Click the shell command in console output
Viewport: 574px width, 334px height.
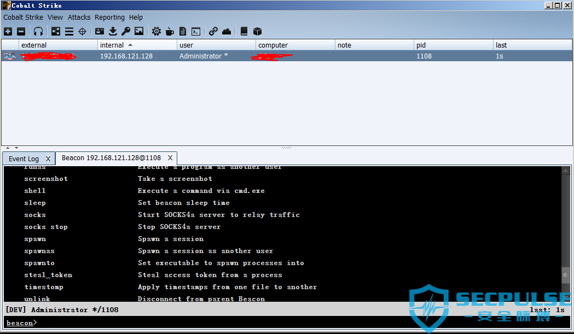click(x=35, y=191)
